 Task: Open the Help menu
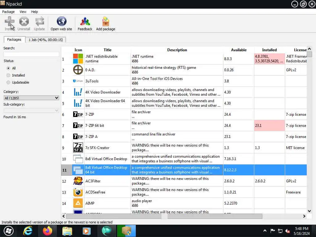pos(34,12)
